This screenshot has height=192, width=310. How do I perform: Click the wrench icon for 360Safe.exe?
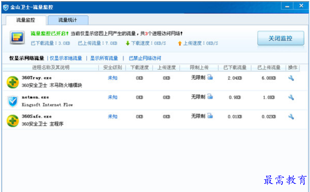click(291, 117)
